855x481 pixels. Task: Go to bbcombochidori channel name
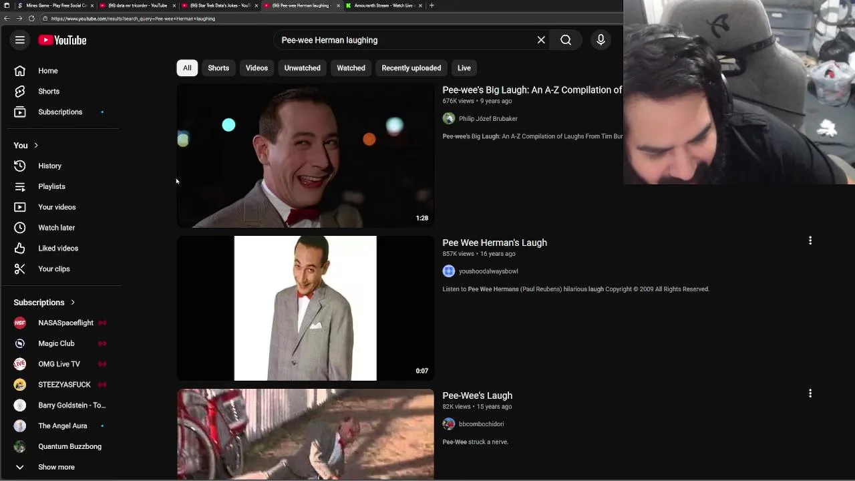[x=482, y=424]
